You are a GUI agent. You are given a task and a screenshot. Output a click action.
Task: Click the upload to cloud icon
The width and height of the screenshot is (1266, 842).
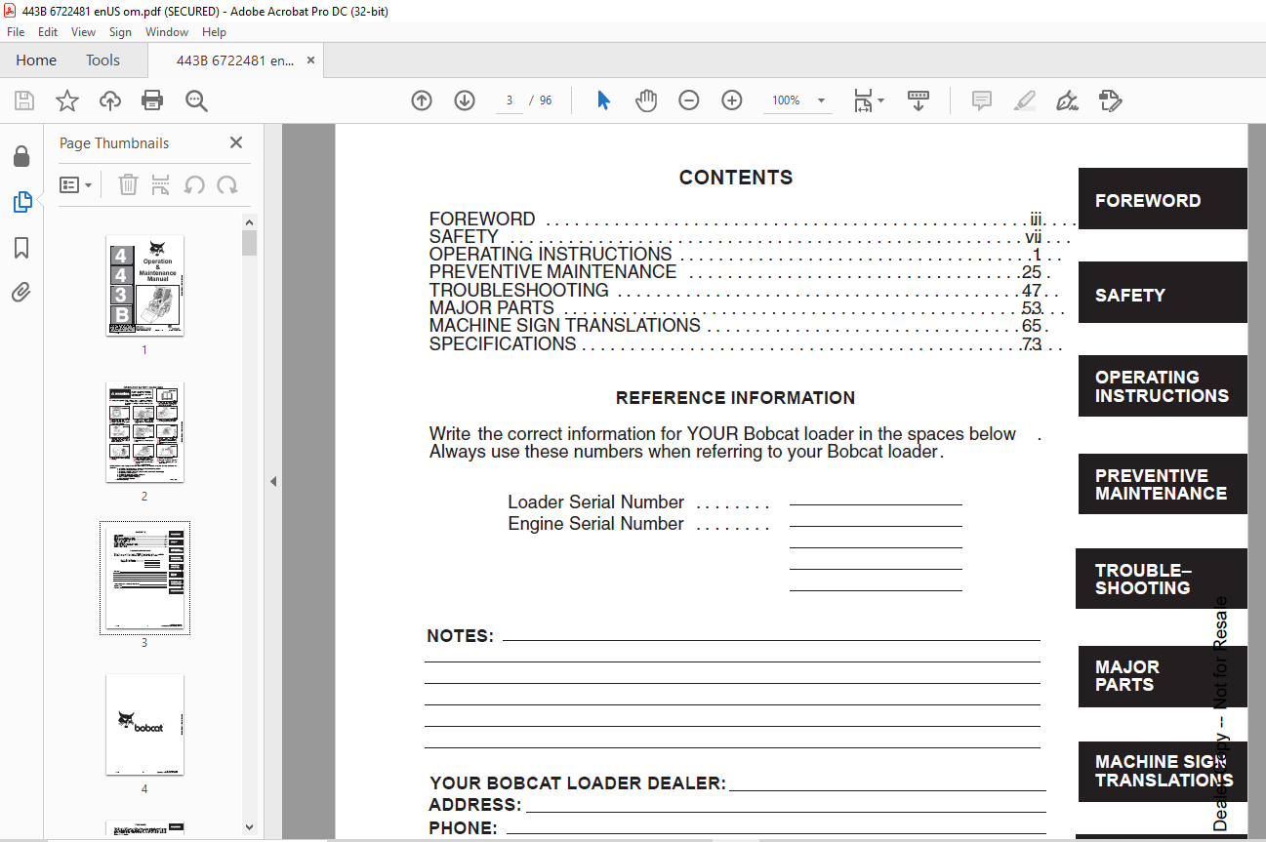110,100
